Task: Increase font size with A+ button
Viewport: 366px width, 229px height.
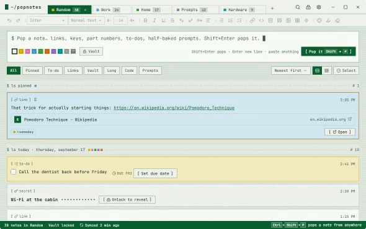Action: click(132, 20)
